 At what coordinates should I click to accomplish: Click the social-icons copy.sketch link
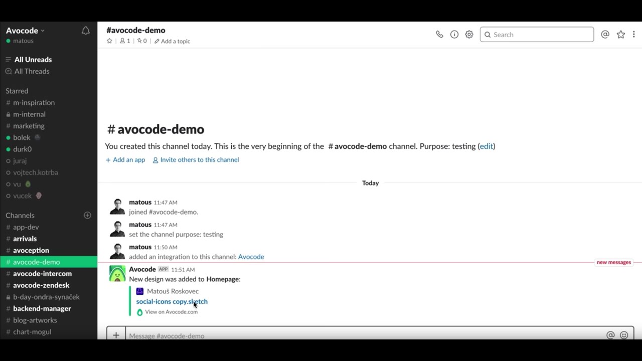click(172, 301)
